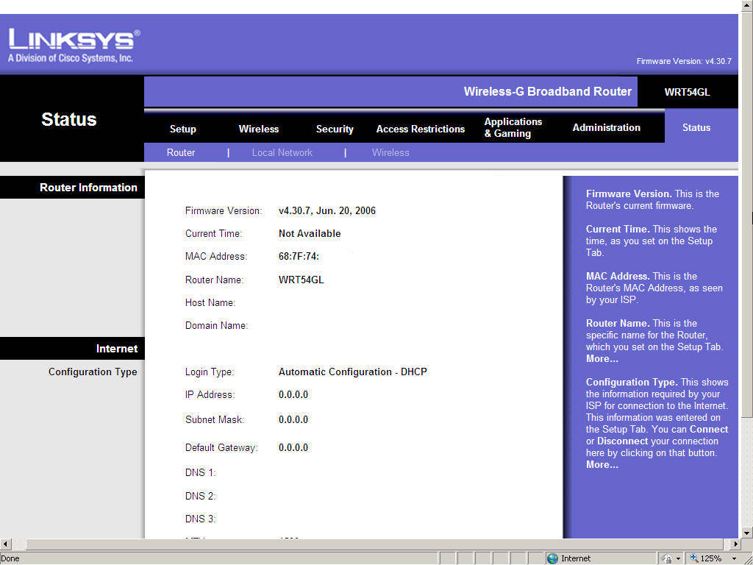Click More link under Router Name help
The image size is (753, 565).
coord(602,359)
